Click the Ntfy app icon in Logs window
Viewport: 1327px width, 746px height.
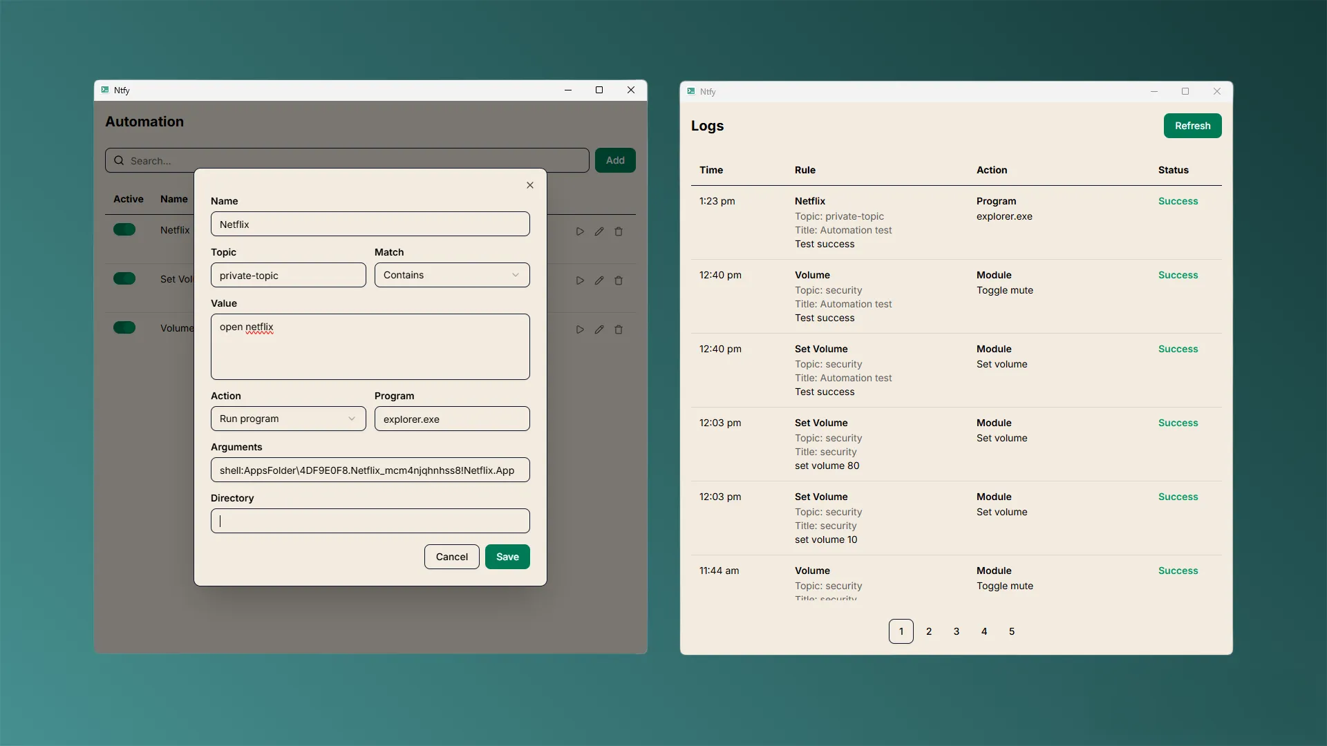[691, 91]
